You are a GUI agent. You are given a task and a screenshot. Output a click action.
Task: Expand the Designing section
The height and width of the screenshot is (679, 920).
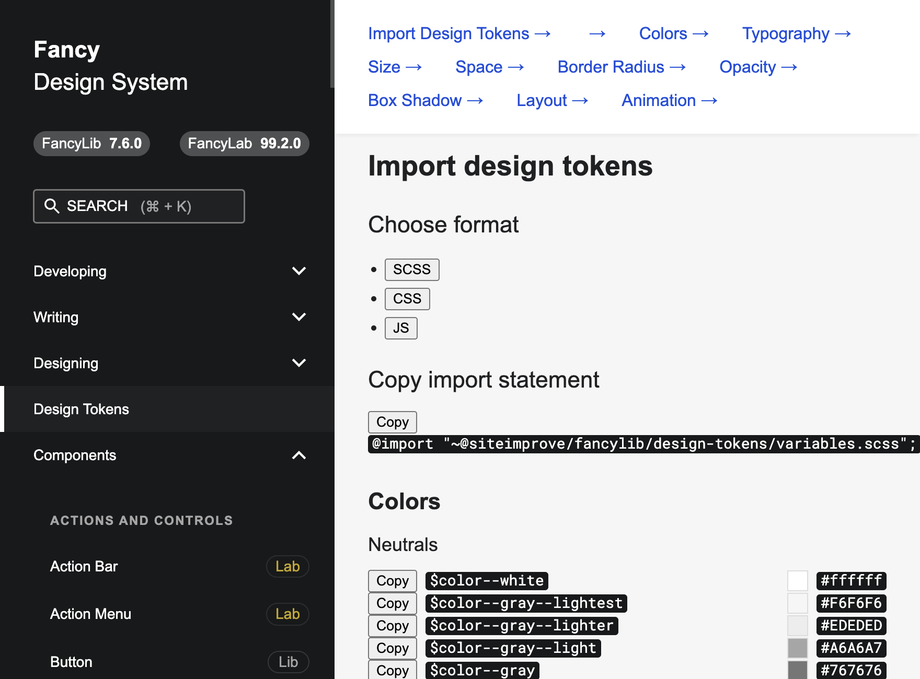pyautogui.click(x=167, y=363)
